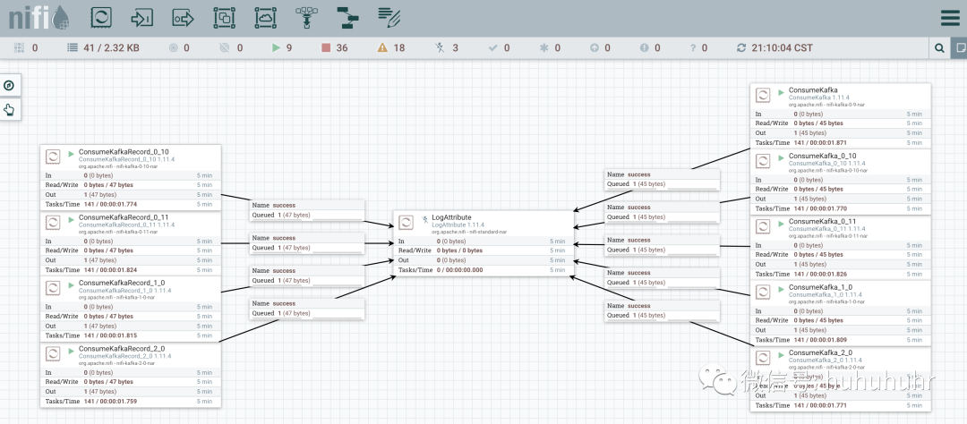Click the ConsumeKafkaRecord_0_11 processor icon

pyautogui.click(x=53, y=223)
